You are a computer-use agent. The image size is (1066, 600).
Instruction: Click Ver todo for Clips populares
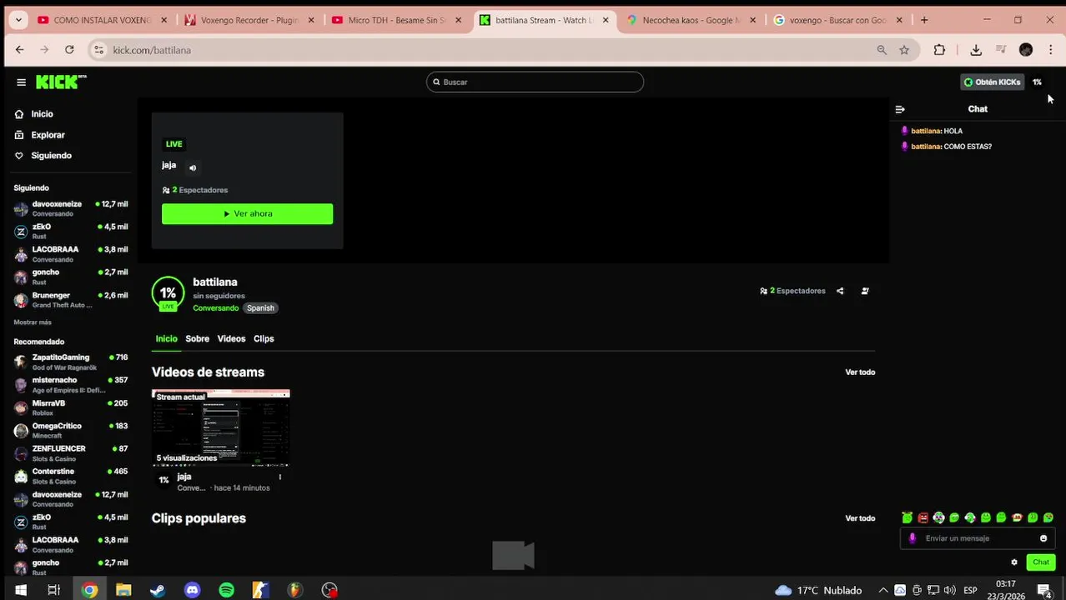[860, 518]
